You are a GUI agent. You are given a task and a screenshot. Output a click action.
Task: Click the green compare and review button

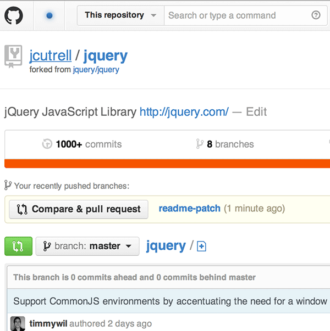click(x=18, y=246)
